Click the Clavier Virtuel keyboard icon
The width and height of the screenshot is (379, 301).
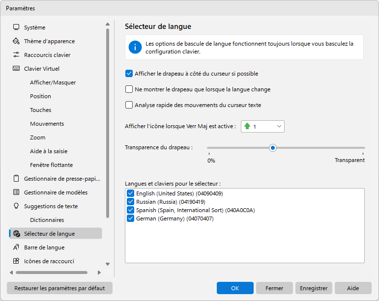(16, 69)
